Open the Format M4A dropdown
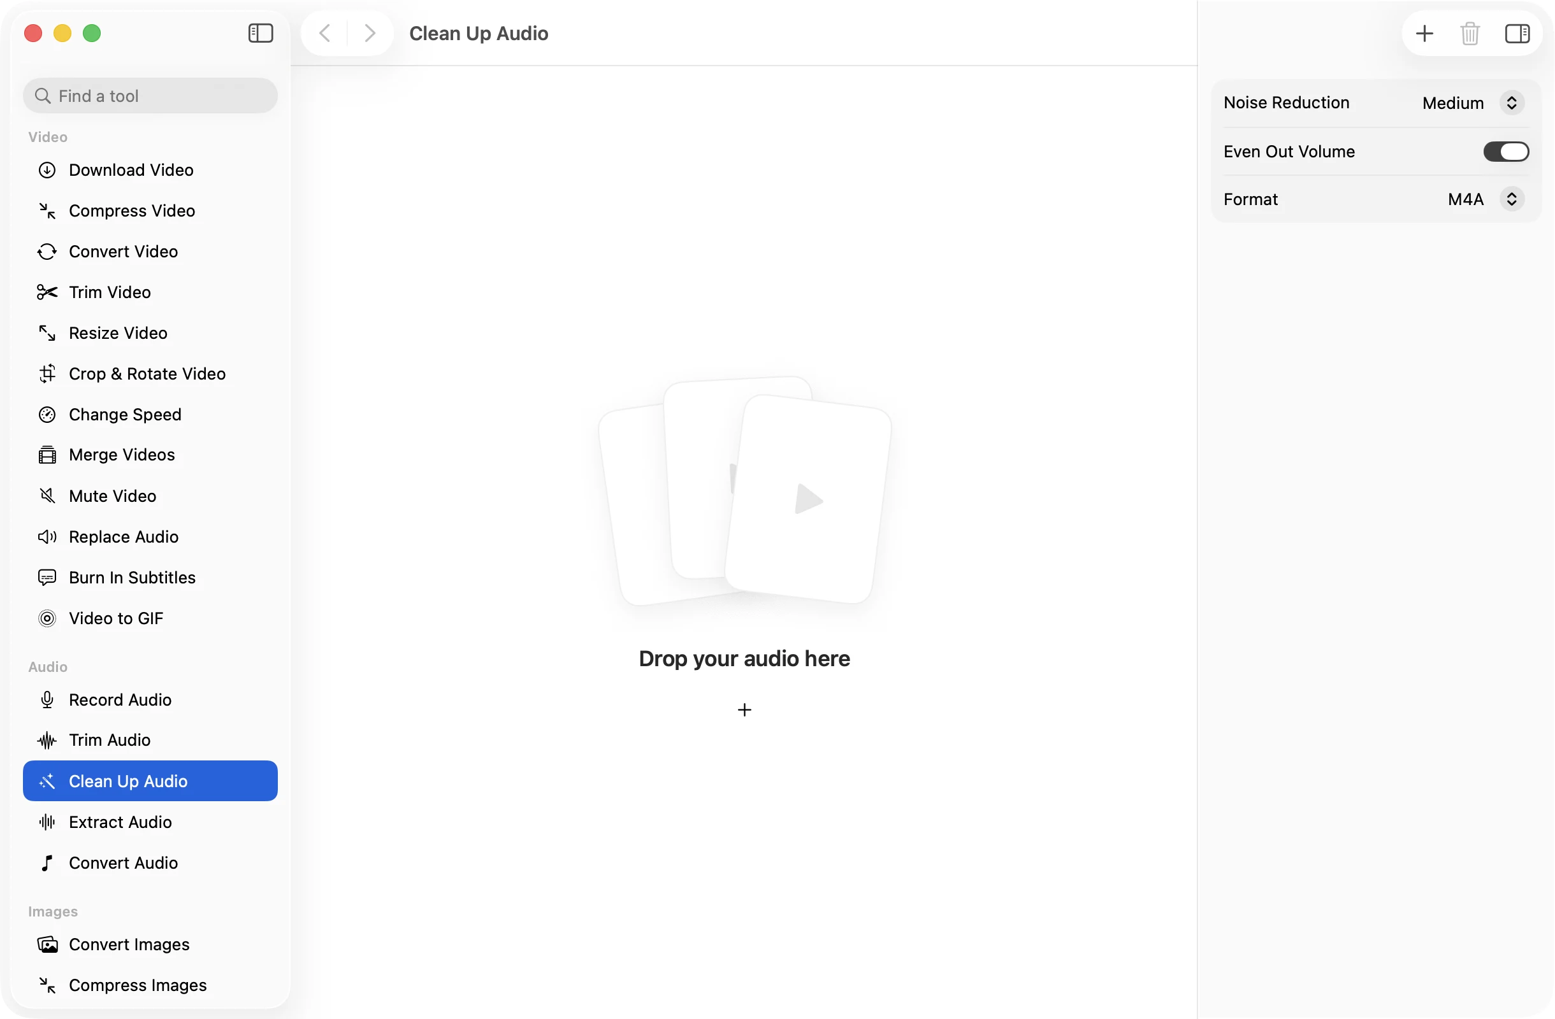Image resolution: width=1555 pixels, height=1019 pixels. (x=1486, y=199)
